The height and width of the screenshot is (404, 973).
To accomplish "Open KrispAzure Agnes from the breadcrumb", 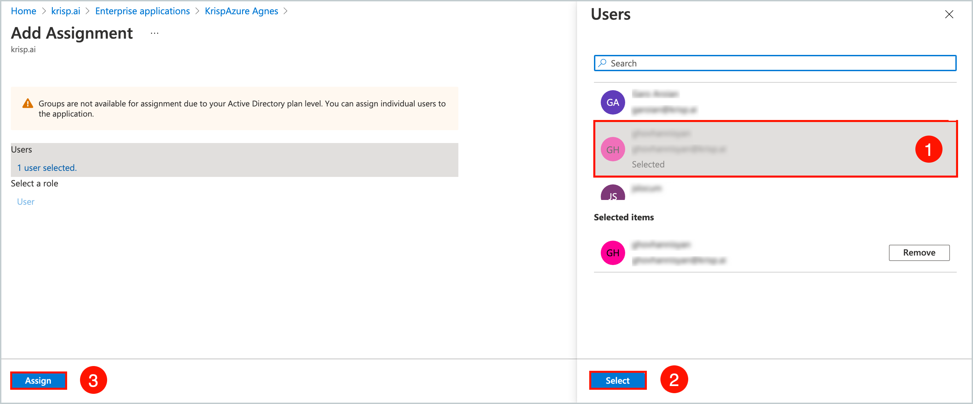I will click(x=241, y=11).
